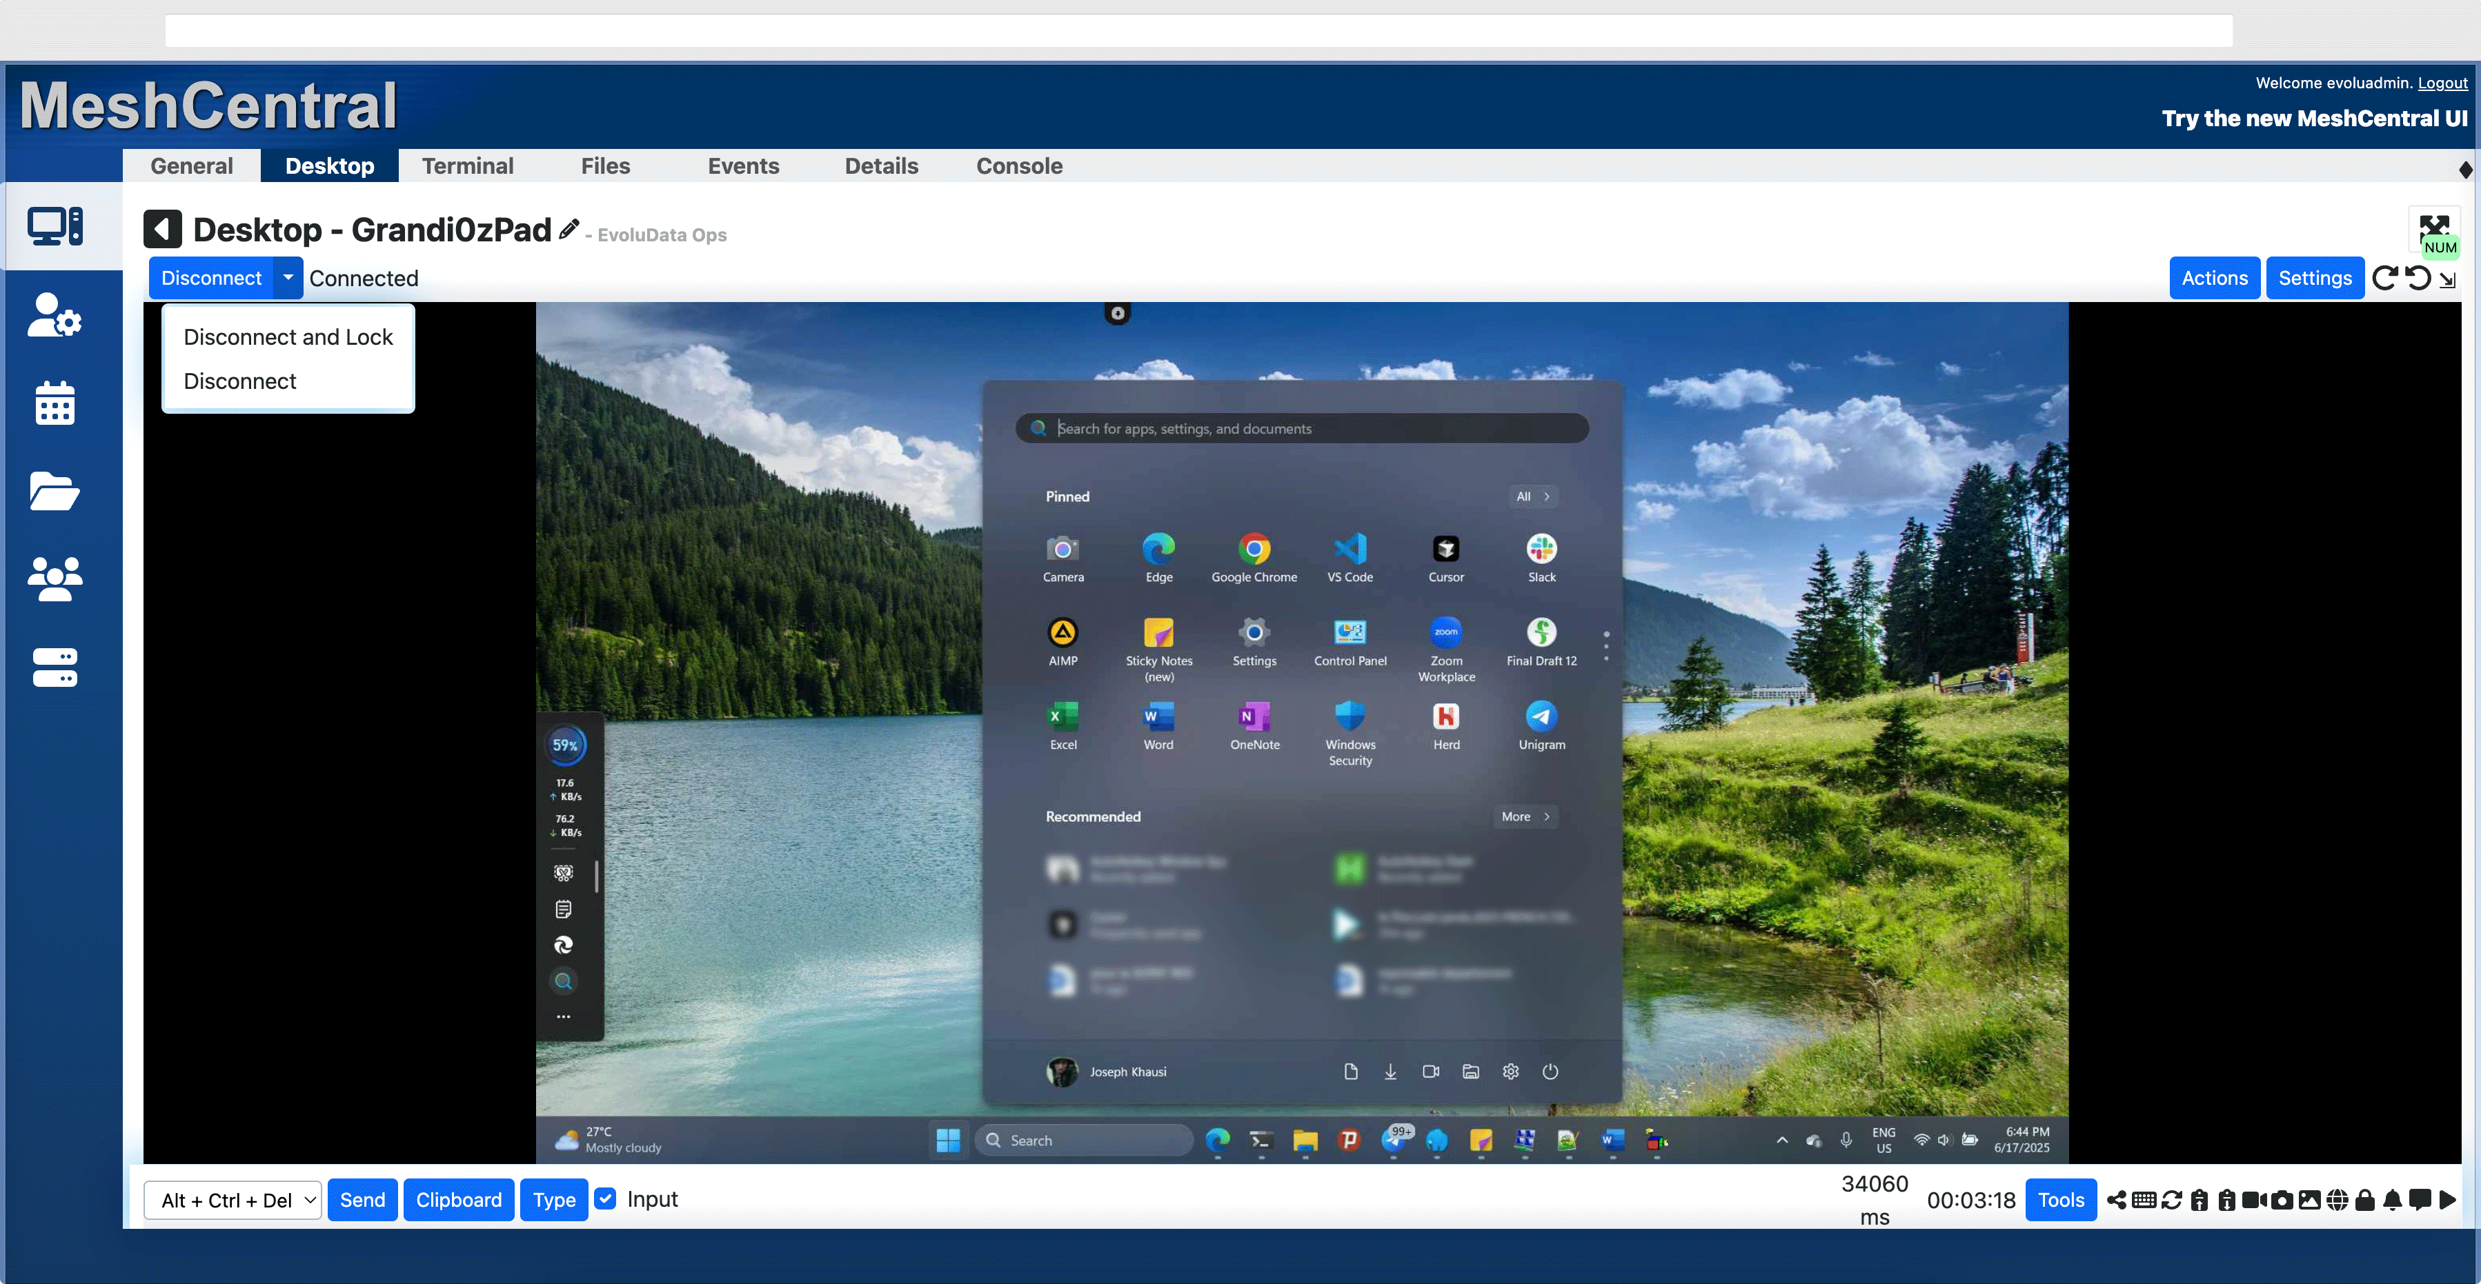The image size is (2481, 1284).
Task: Click the clipboard download icon
Action: click(2226, 1201)
